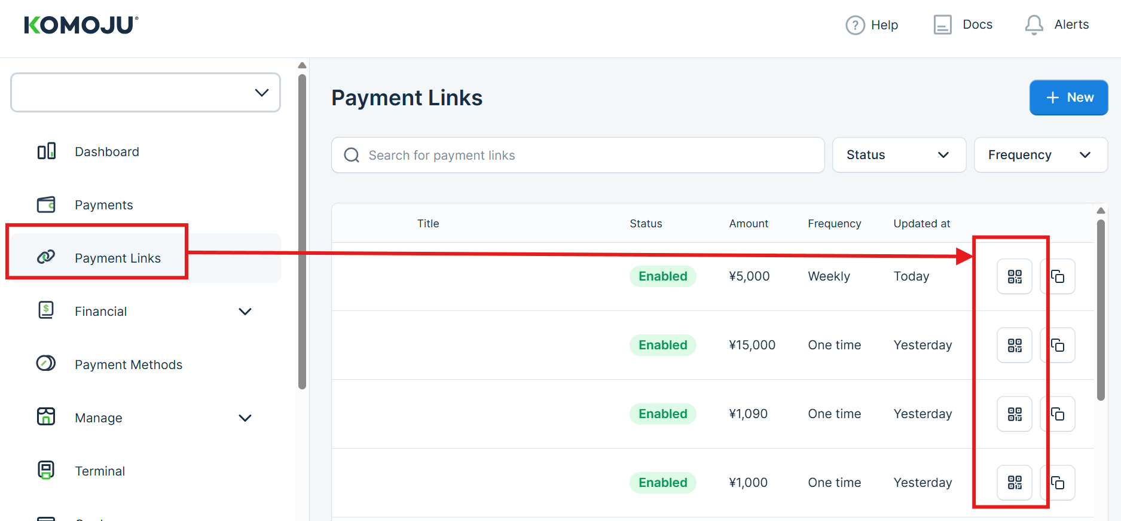This screenshot has width=1121, height=521.
Task: Open the Status filter dropdown
Action: (x=899, y=155)
